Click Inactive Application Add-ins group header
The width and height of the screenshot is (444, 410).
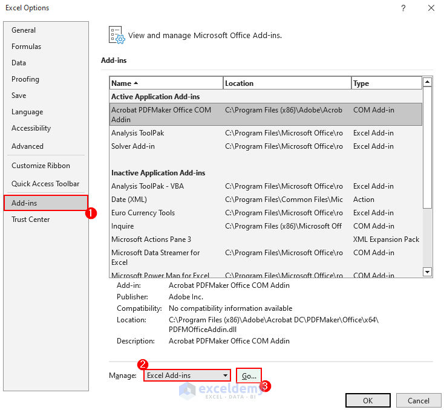(158, 173)
